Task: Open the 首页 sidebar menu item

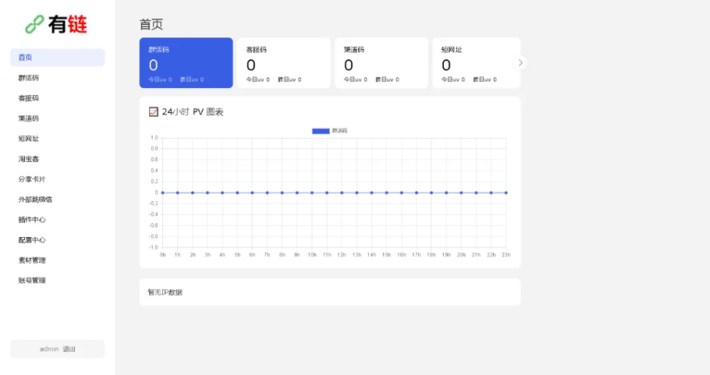Action: (57, 58)
